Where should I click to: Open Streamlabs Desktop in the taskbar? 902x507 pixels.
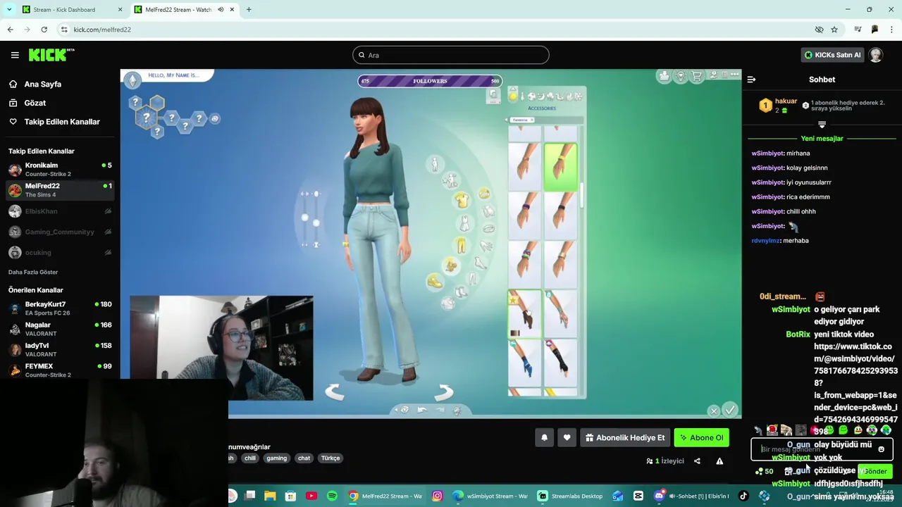pos(569,496)
